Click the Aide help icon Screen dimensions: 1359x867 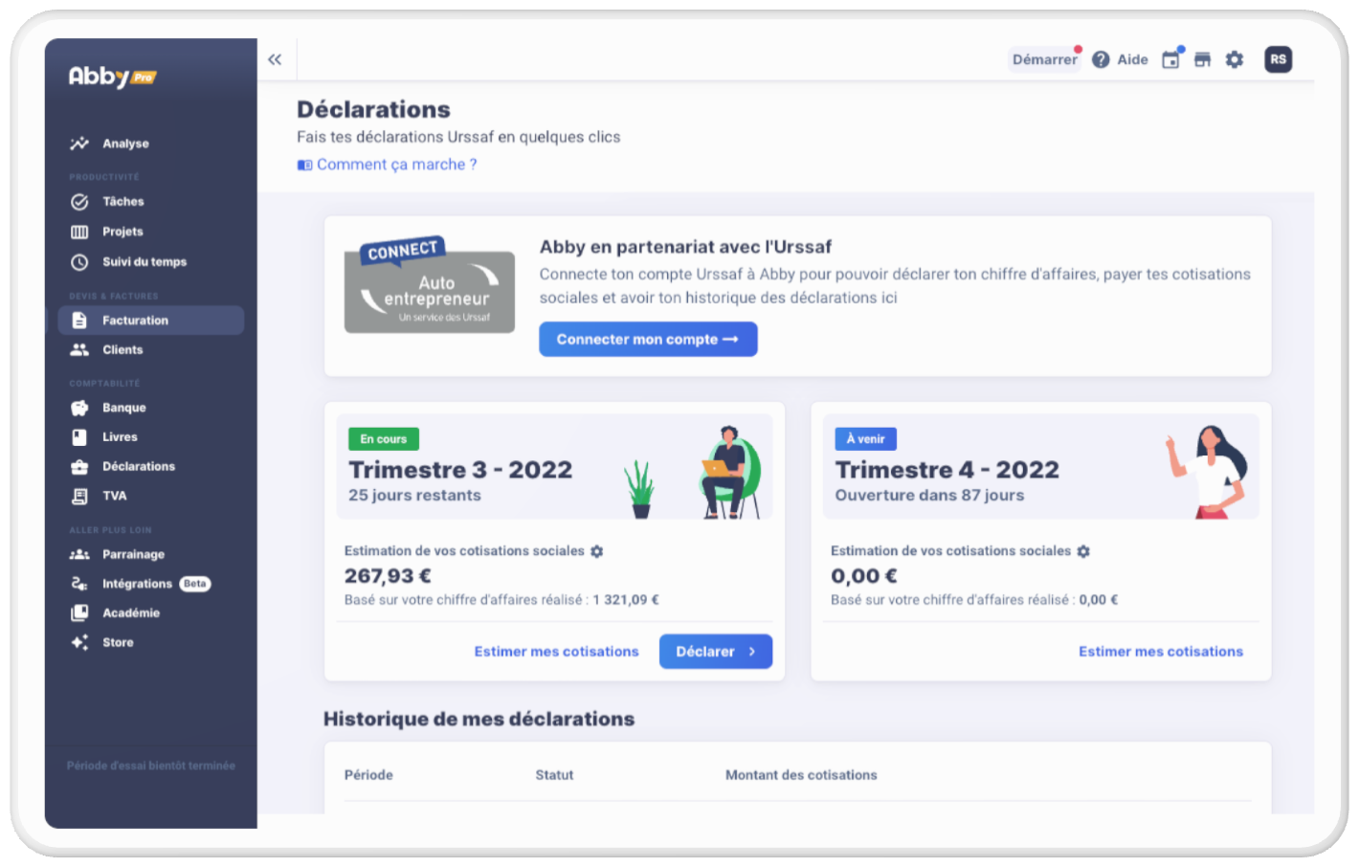[x=1102, y=59]
